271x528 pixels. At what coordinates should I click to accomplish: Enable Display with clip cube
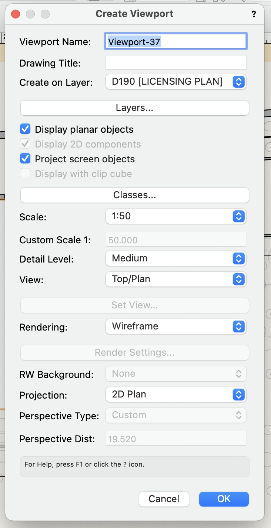[25, 173]
